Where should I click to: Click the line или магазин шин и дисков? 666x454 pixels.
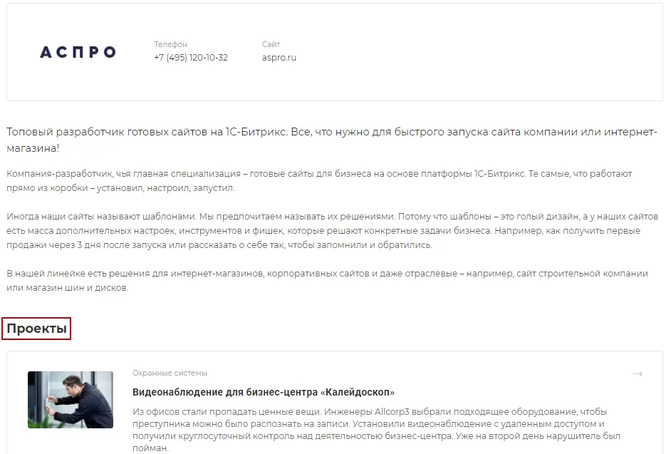67,288
